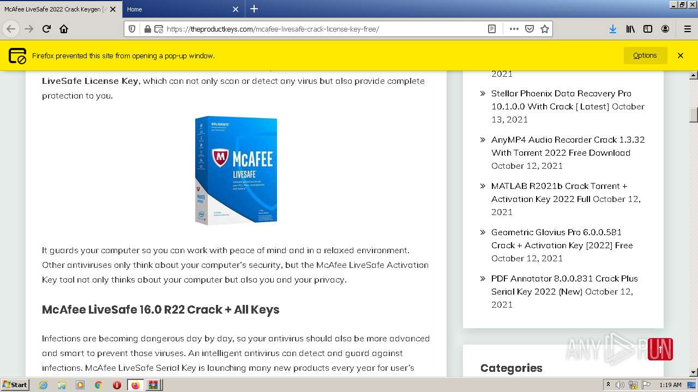Click the page scrollbar up arrow

pyautogui.click(x=694, y=75)
